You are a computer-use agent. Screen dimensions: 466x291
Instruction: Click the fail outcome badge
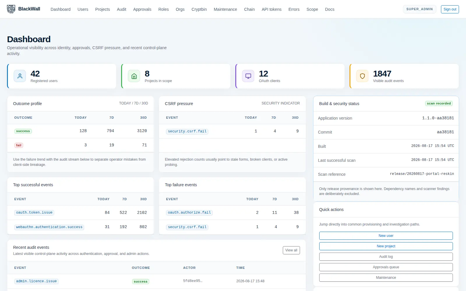tap(19, 145)
